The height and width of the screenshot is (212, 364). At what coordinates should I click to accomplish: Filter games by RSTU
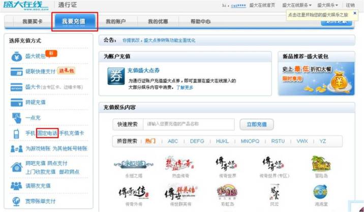(x=278, y=141)
